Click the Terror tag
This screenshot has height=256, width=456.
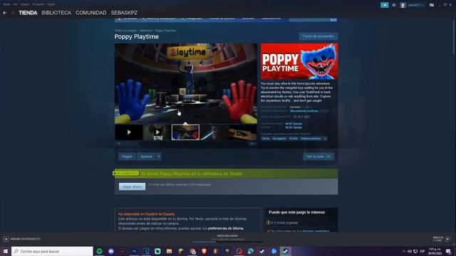266,139
